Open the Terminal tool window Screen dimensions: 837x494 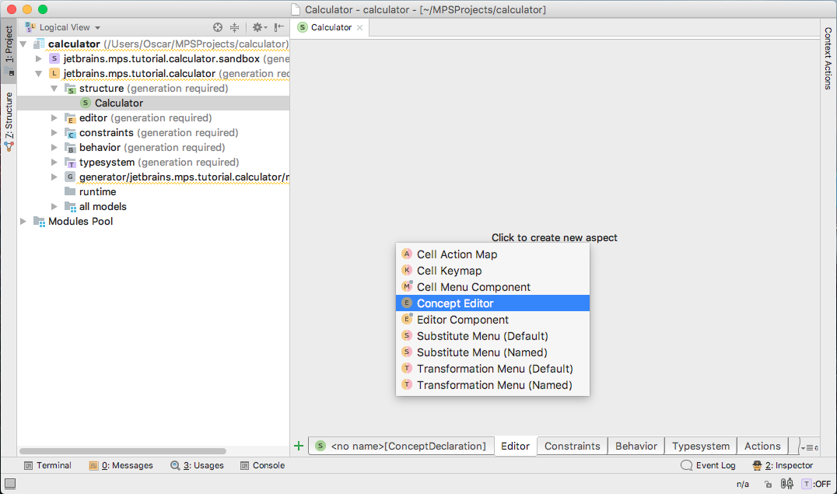coord(47,465)
